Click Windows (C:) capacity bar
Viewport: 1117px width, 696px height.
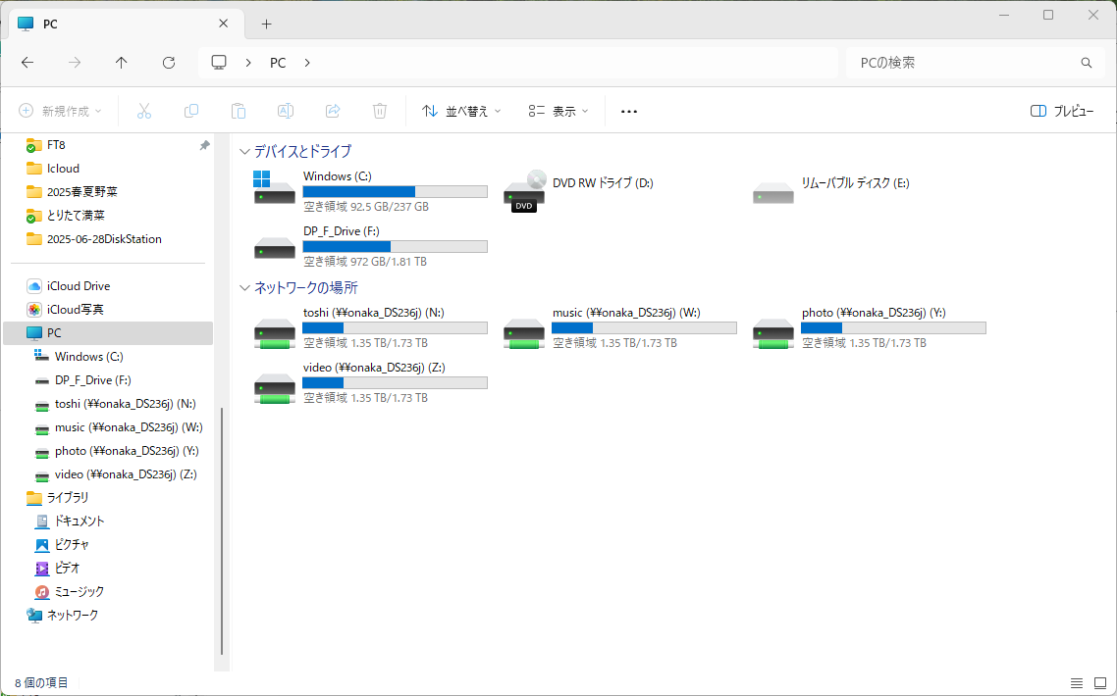pos(395,191)
